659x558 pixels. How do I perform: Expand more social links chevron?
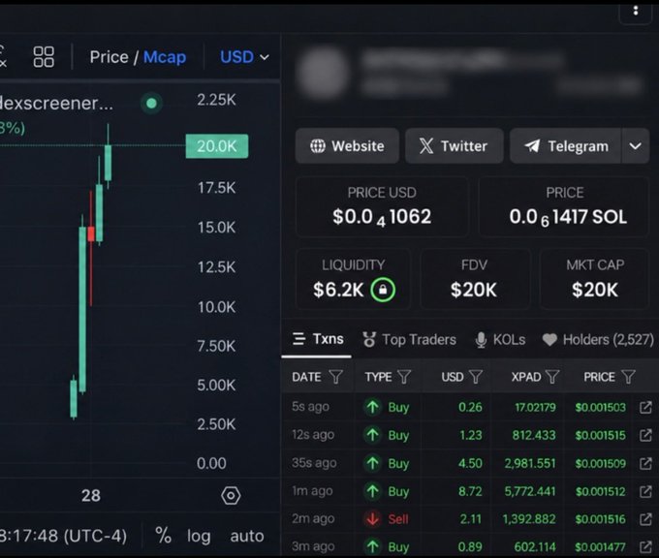pyautogui.click(x=635, y=146)
